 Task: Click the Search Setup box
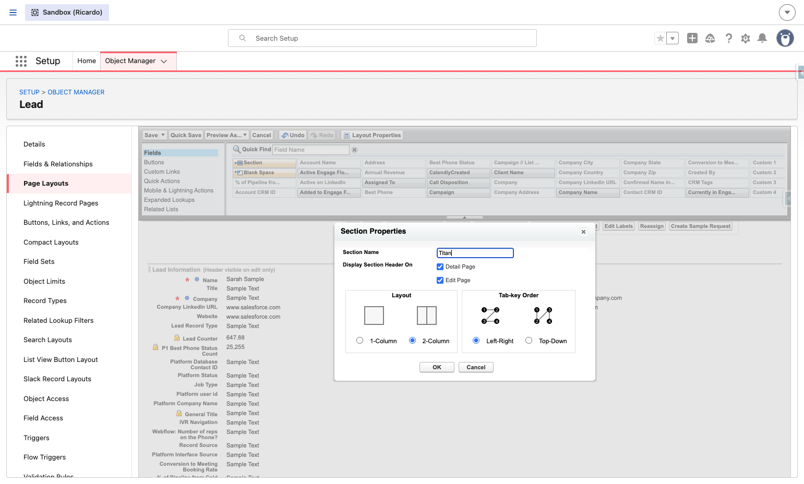(x=382, y=38)
